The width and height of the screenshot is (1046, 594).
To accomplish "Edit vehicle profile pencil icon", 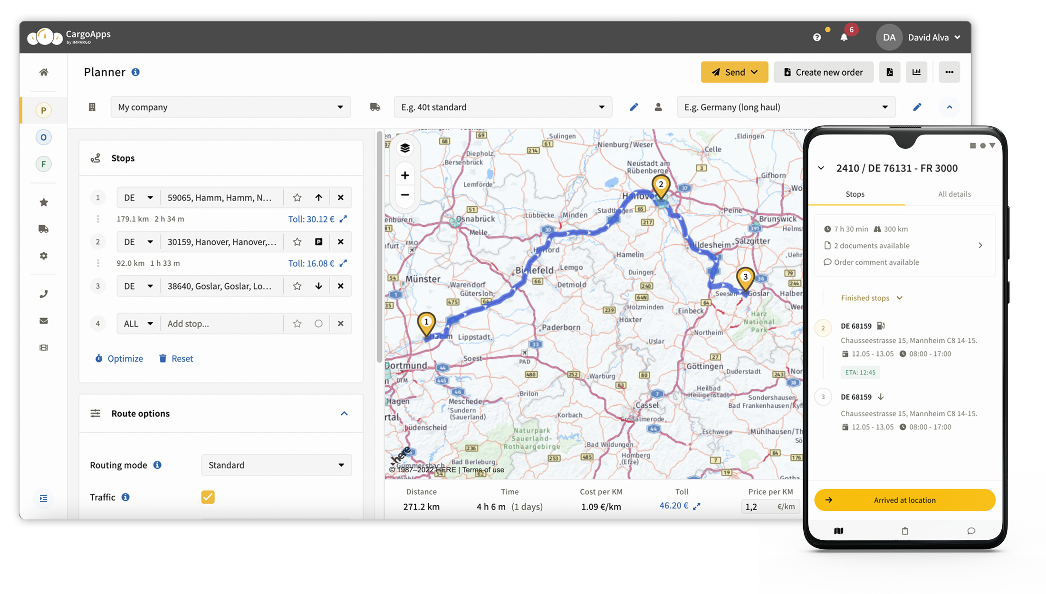I will coord(634,107).
